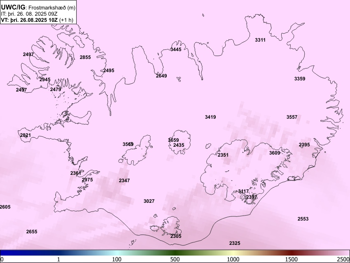Select the 3419 central highland value
This screenshot has height=263, width=350.
210,117
